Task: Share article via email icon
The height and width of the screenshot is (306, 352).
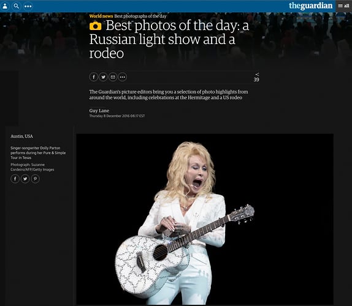Action: pos(113,77)
